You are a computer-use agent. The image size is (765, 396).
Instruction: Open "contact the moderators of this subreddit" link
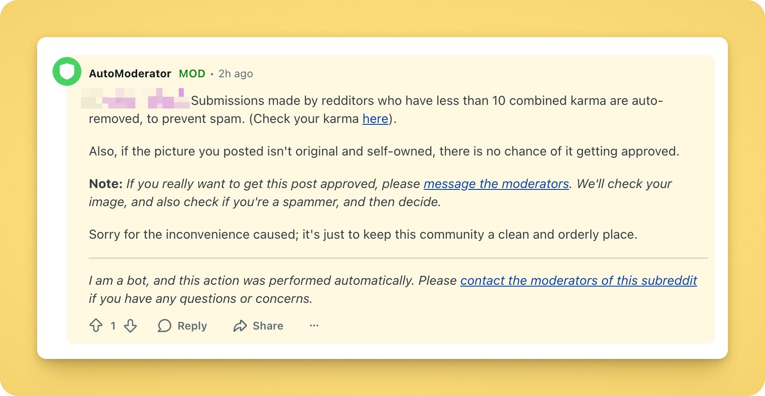click(579, 280)
